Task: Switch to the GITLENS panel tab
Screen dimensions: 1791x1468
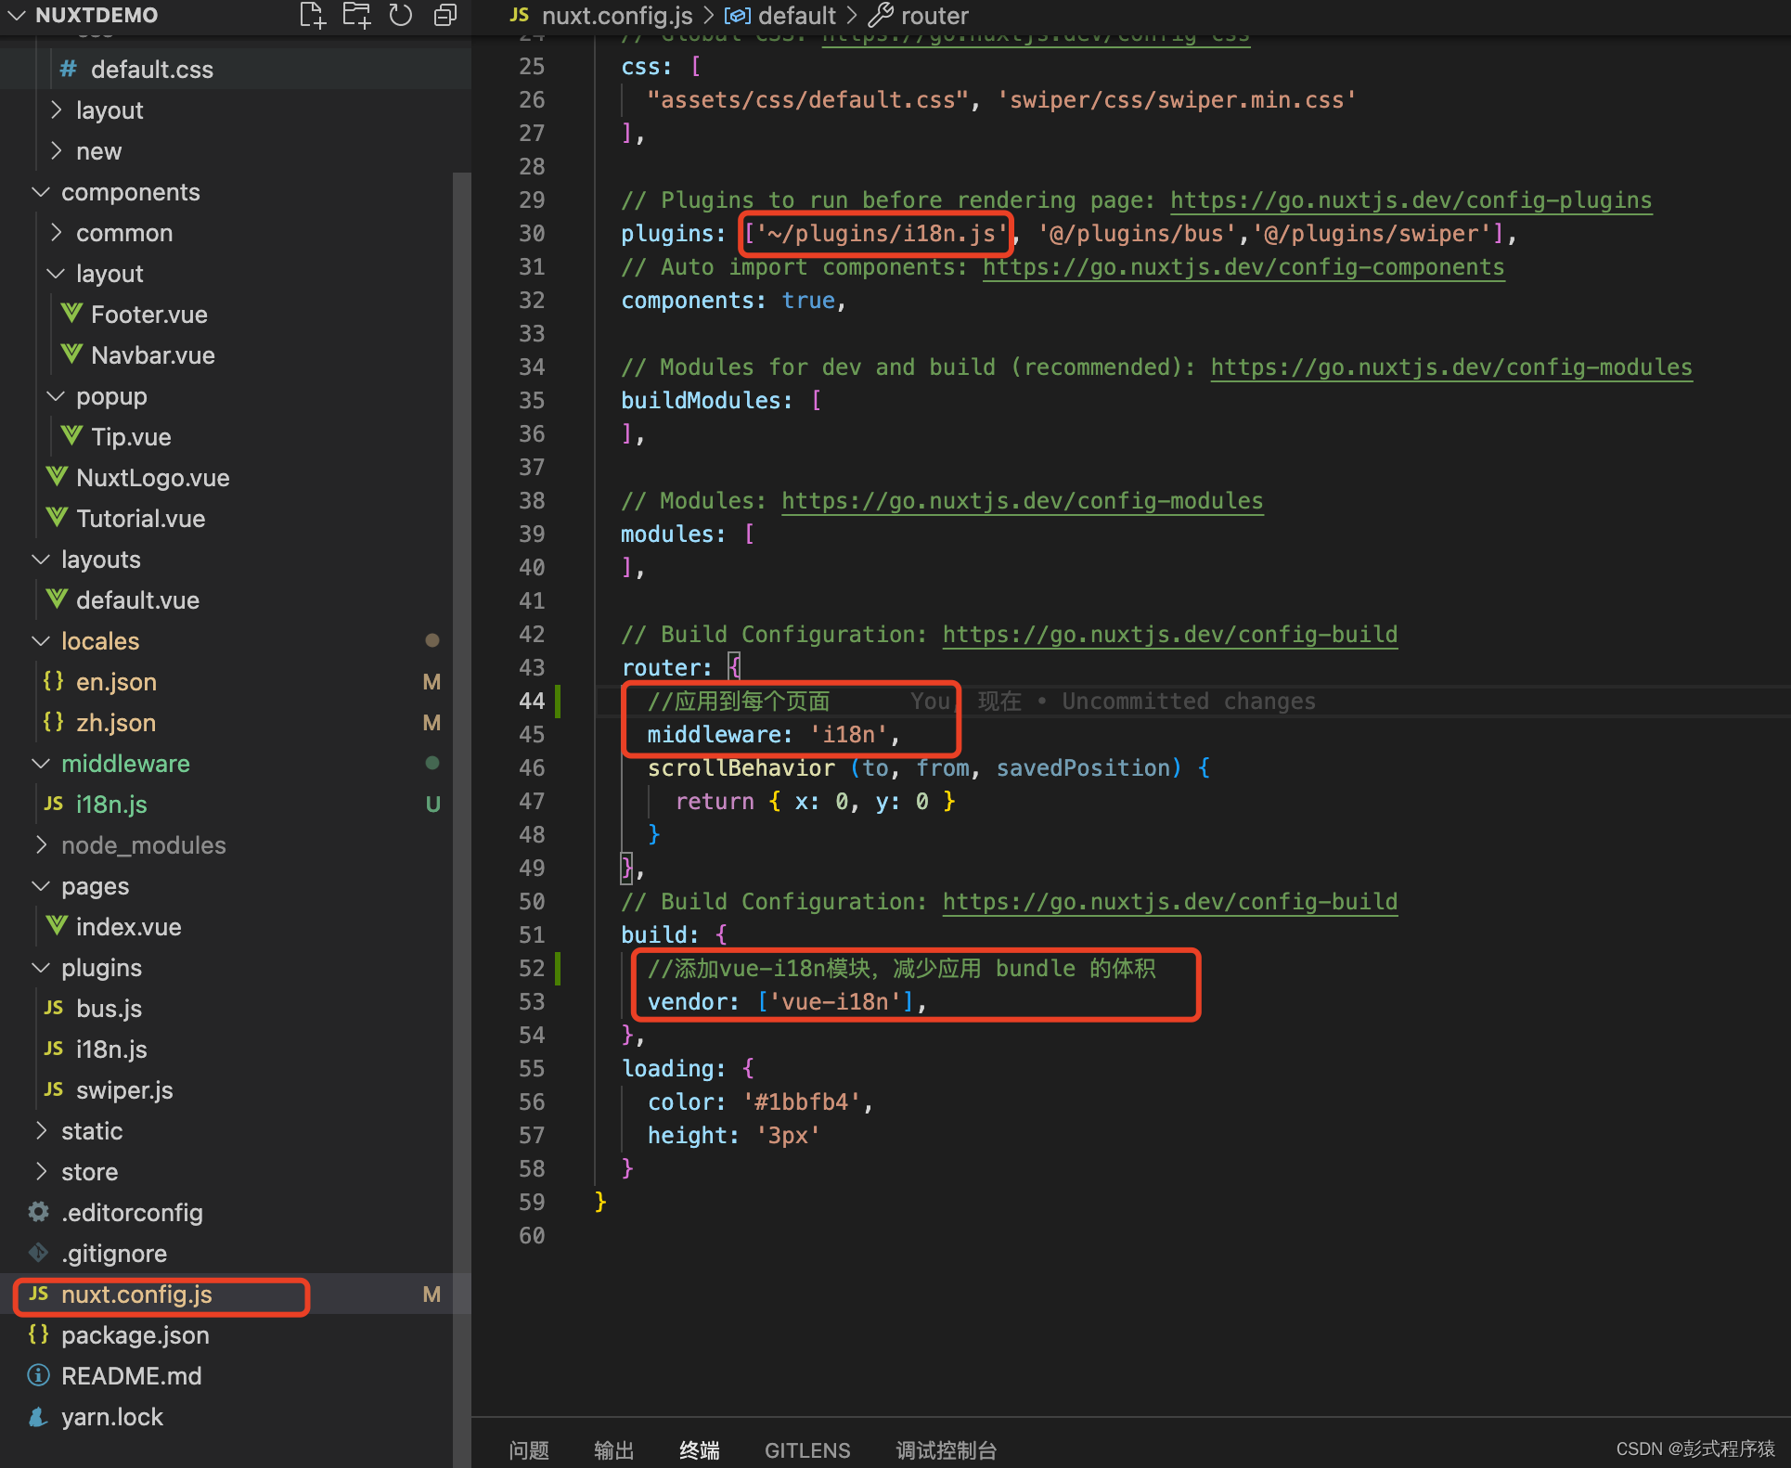Action: click(806, 1449)
